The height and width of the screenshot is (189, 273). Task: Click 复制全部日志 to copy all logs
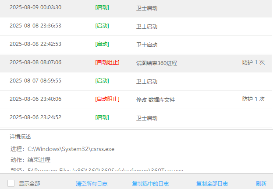click(212, 184)
